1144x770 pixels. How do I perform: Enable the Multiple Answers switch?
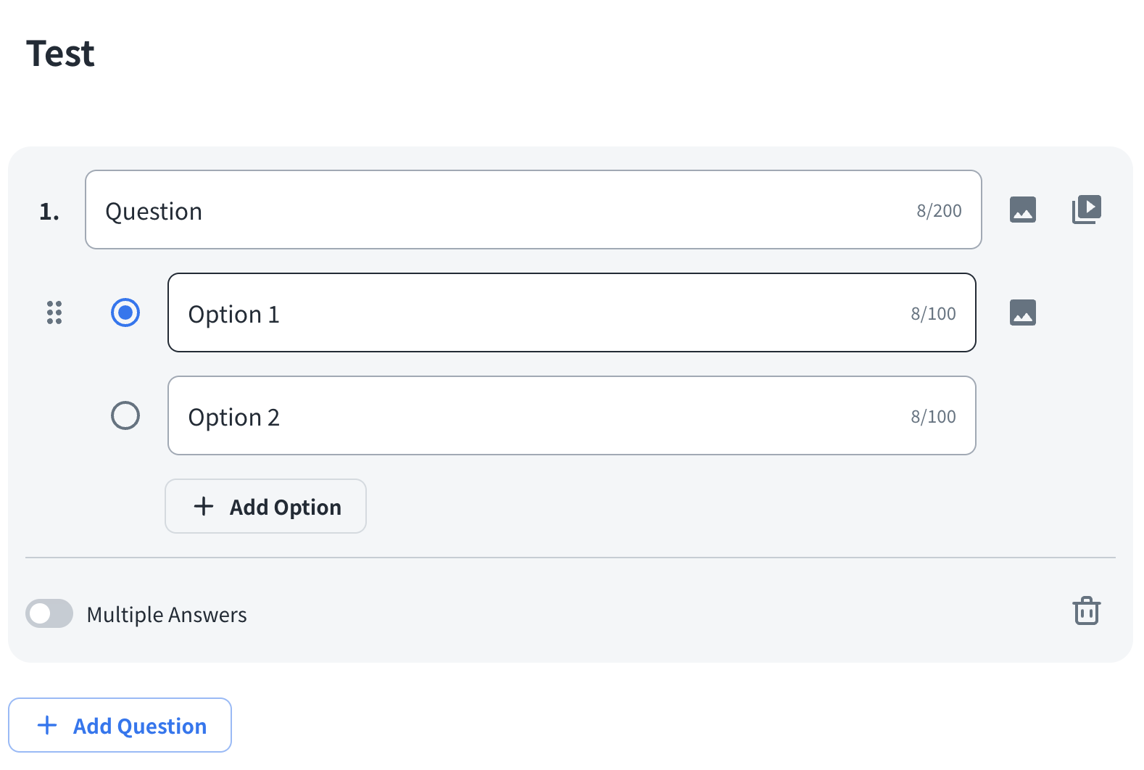(49, 613)
